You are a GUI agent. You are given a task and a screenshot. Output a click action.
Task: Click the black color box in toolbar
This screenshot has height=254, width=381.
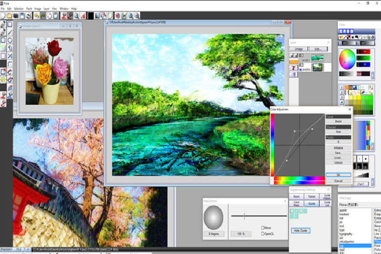[91, 16]
